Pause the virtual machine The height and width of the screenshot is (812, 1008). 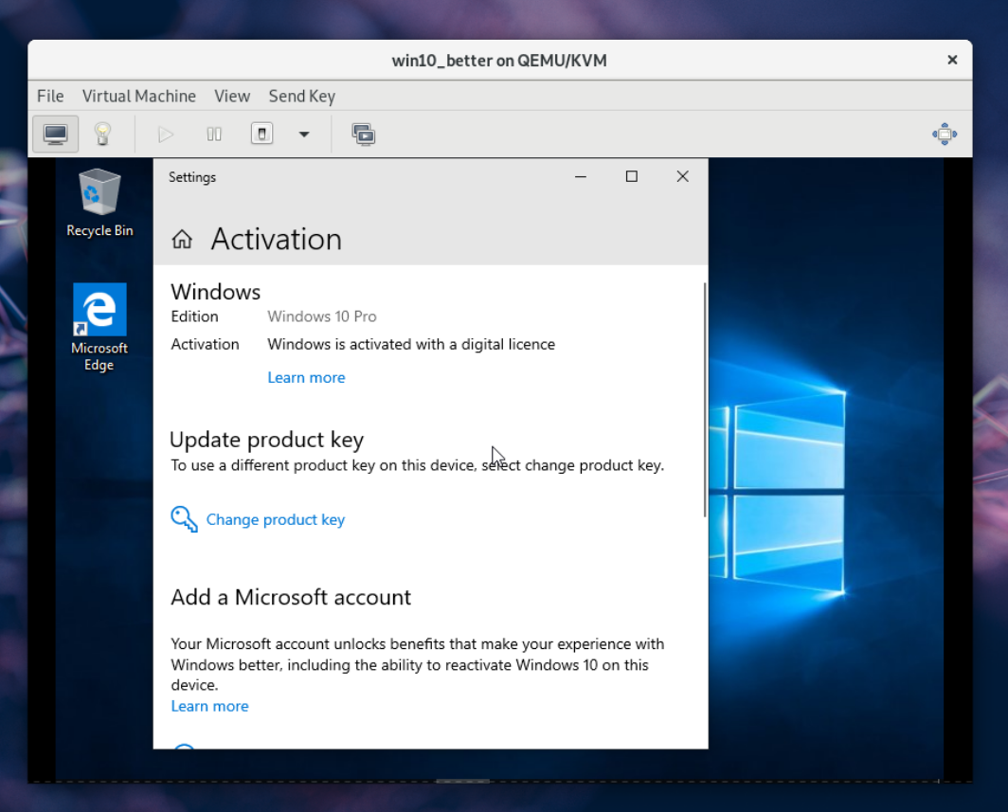click(214, 134)
